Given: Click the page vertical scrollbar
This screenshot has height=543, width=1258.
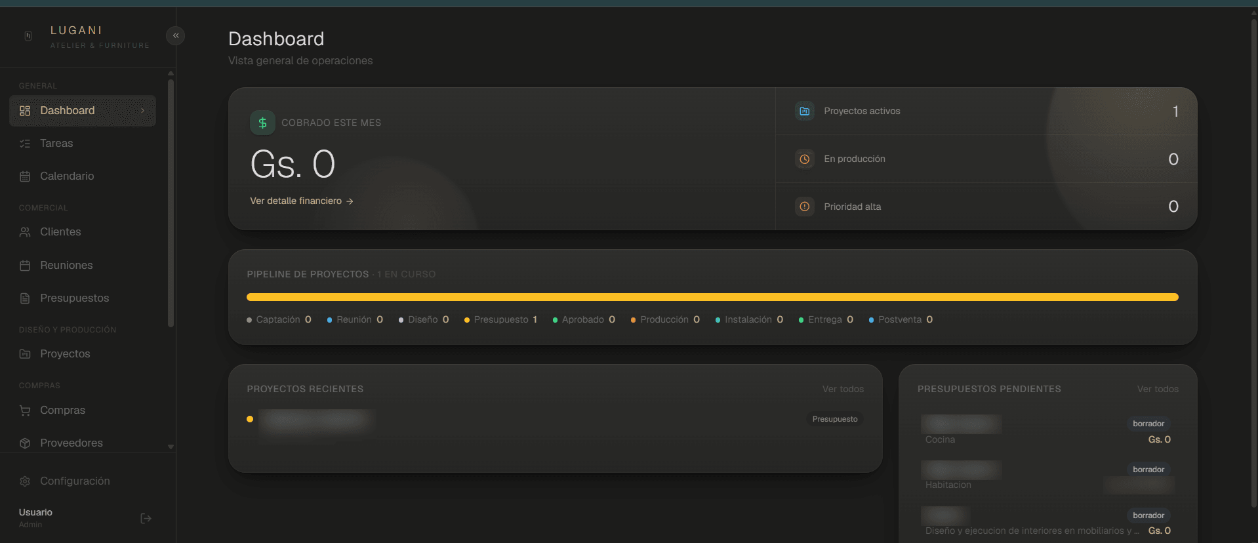Looking at the screenshot, I should click(x=1254, y=262).
